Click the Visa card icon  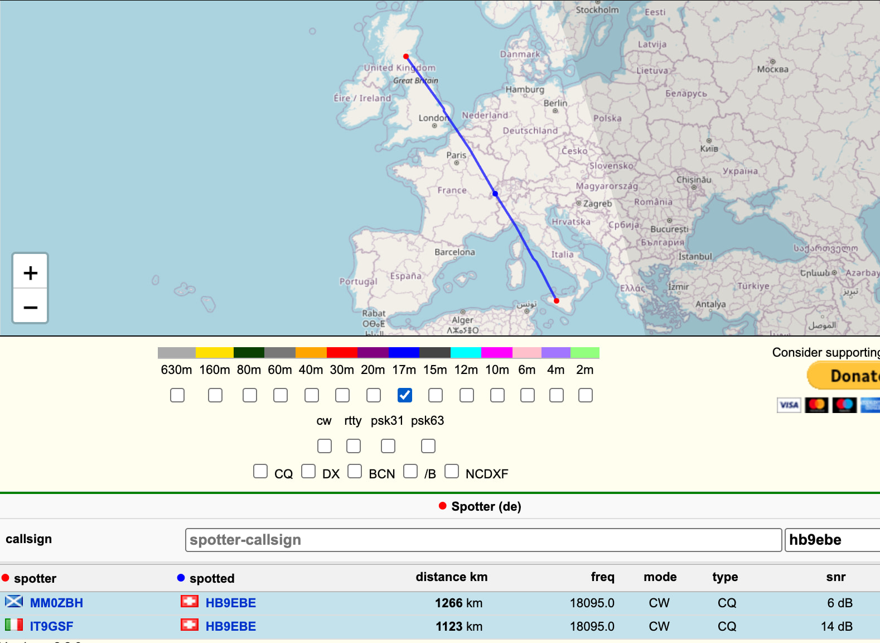[x=789, y=405]
